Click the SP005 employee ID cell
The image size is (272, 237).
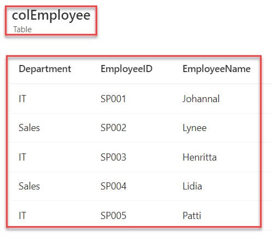(x=114, y=216)
